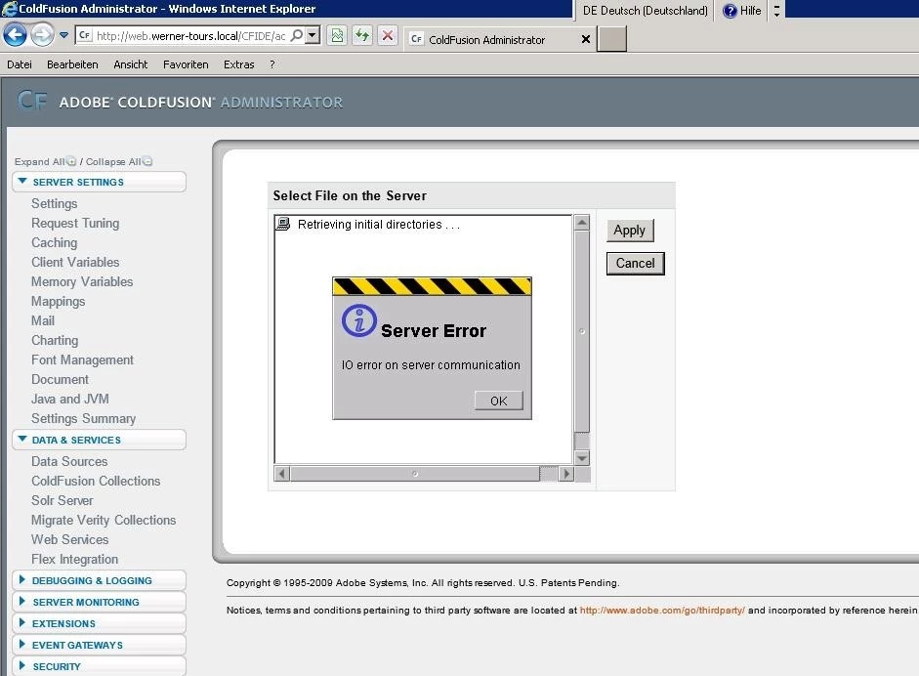Open a new blank tab
This screenshot has height=676, width=919.
(x=612, y=39)
